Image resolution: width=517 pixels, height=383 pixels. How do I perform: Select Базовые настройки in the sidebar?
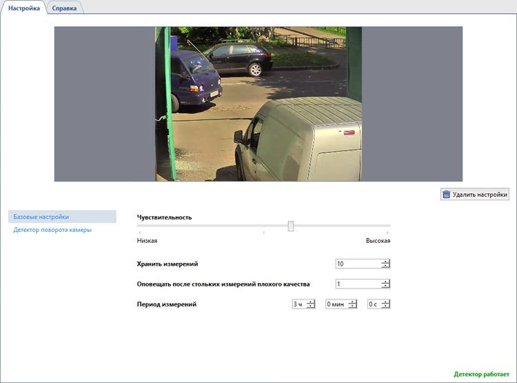pyautogui.click(x=41, y=217)
